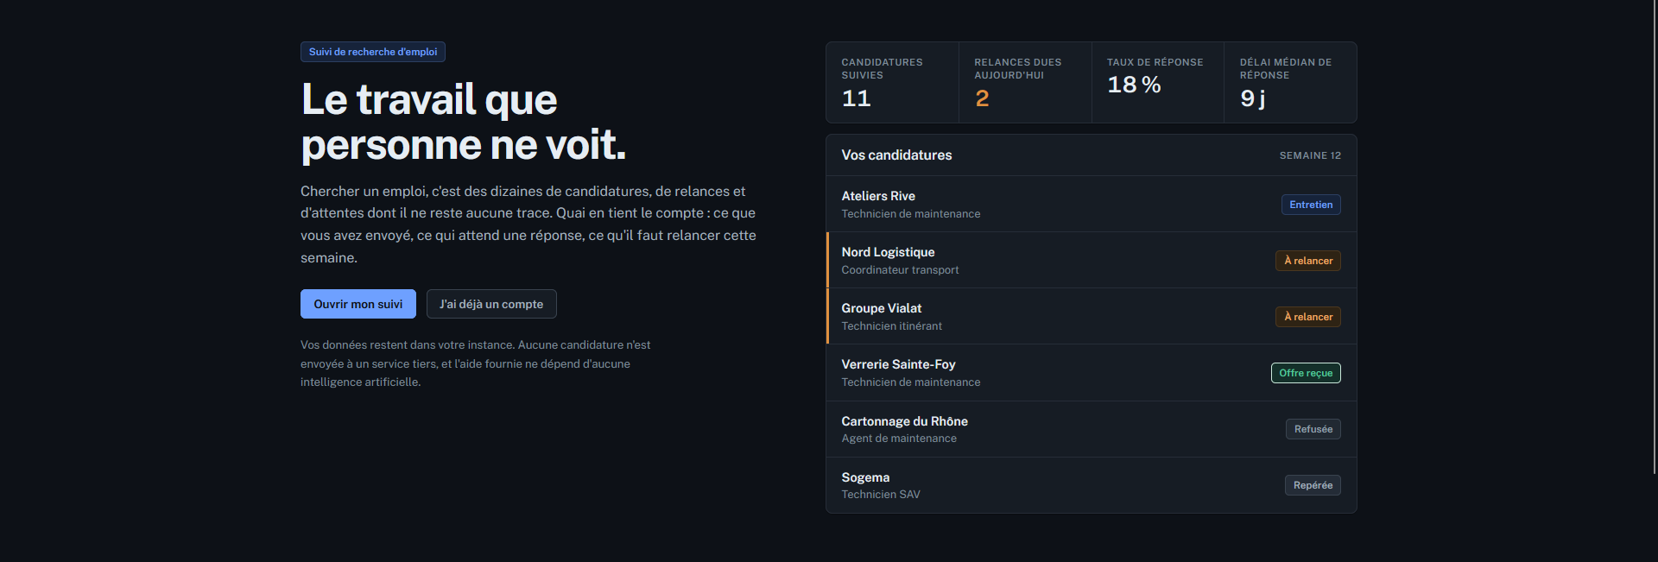Open the Cartonnage du Rhône row
The width and height of the screenshot is (1658, 562).
point(1092,429)
